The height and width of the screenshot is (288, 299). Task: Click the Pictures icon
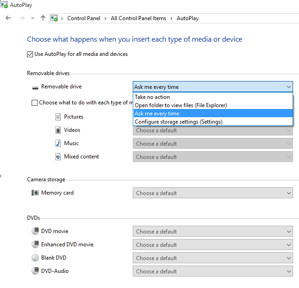(58, 117)
